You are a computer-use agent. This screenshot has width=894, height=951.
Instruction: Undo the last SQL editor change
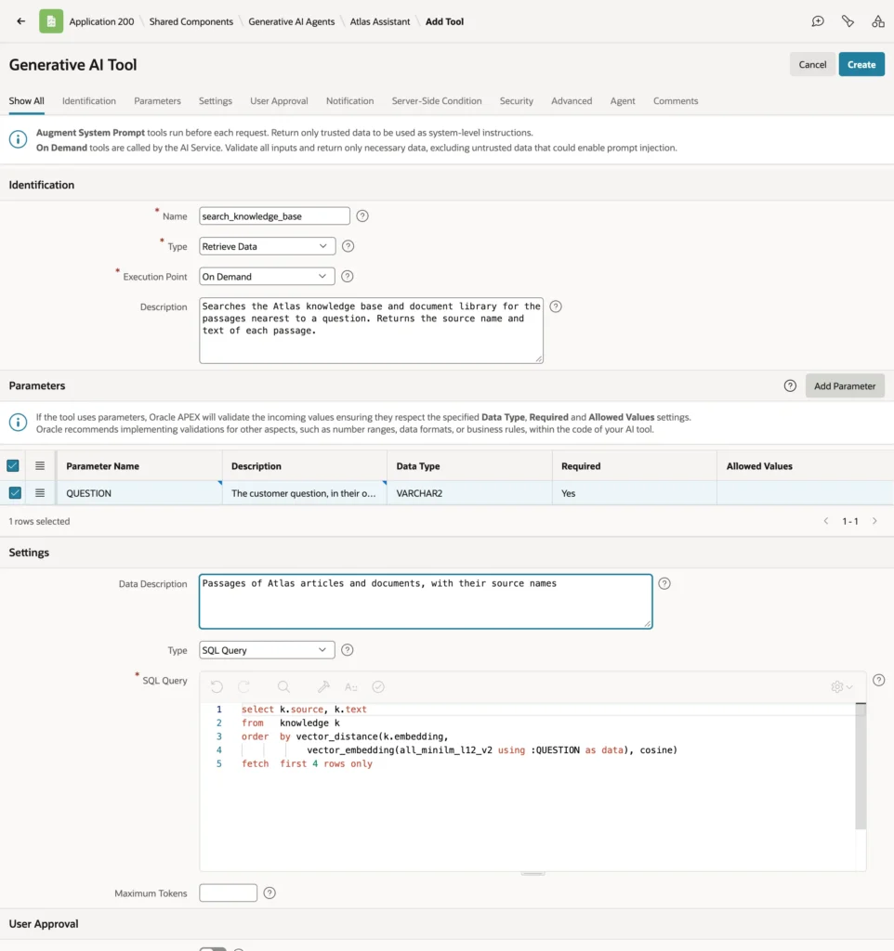click(217, 686)
